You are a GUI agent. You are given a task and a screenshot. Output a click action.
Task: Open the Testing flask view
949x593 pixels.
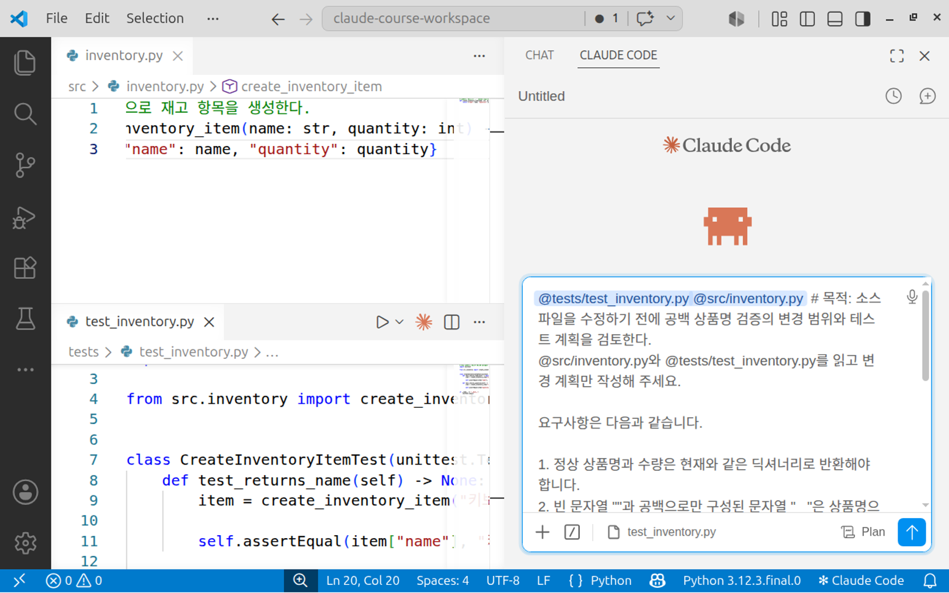(25, 319)
